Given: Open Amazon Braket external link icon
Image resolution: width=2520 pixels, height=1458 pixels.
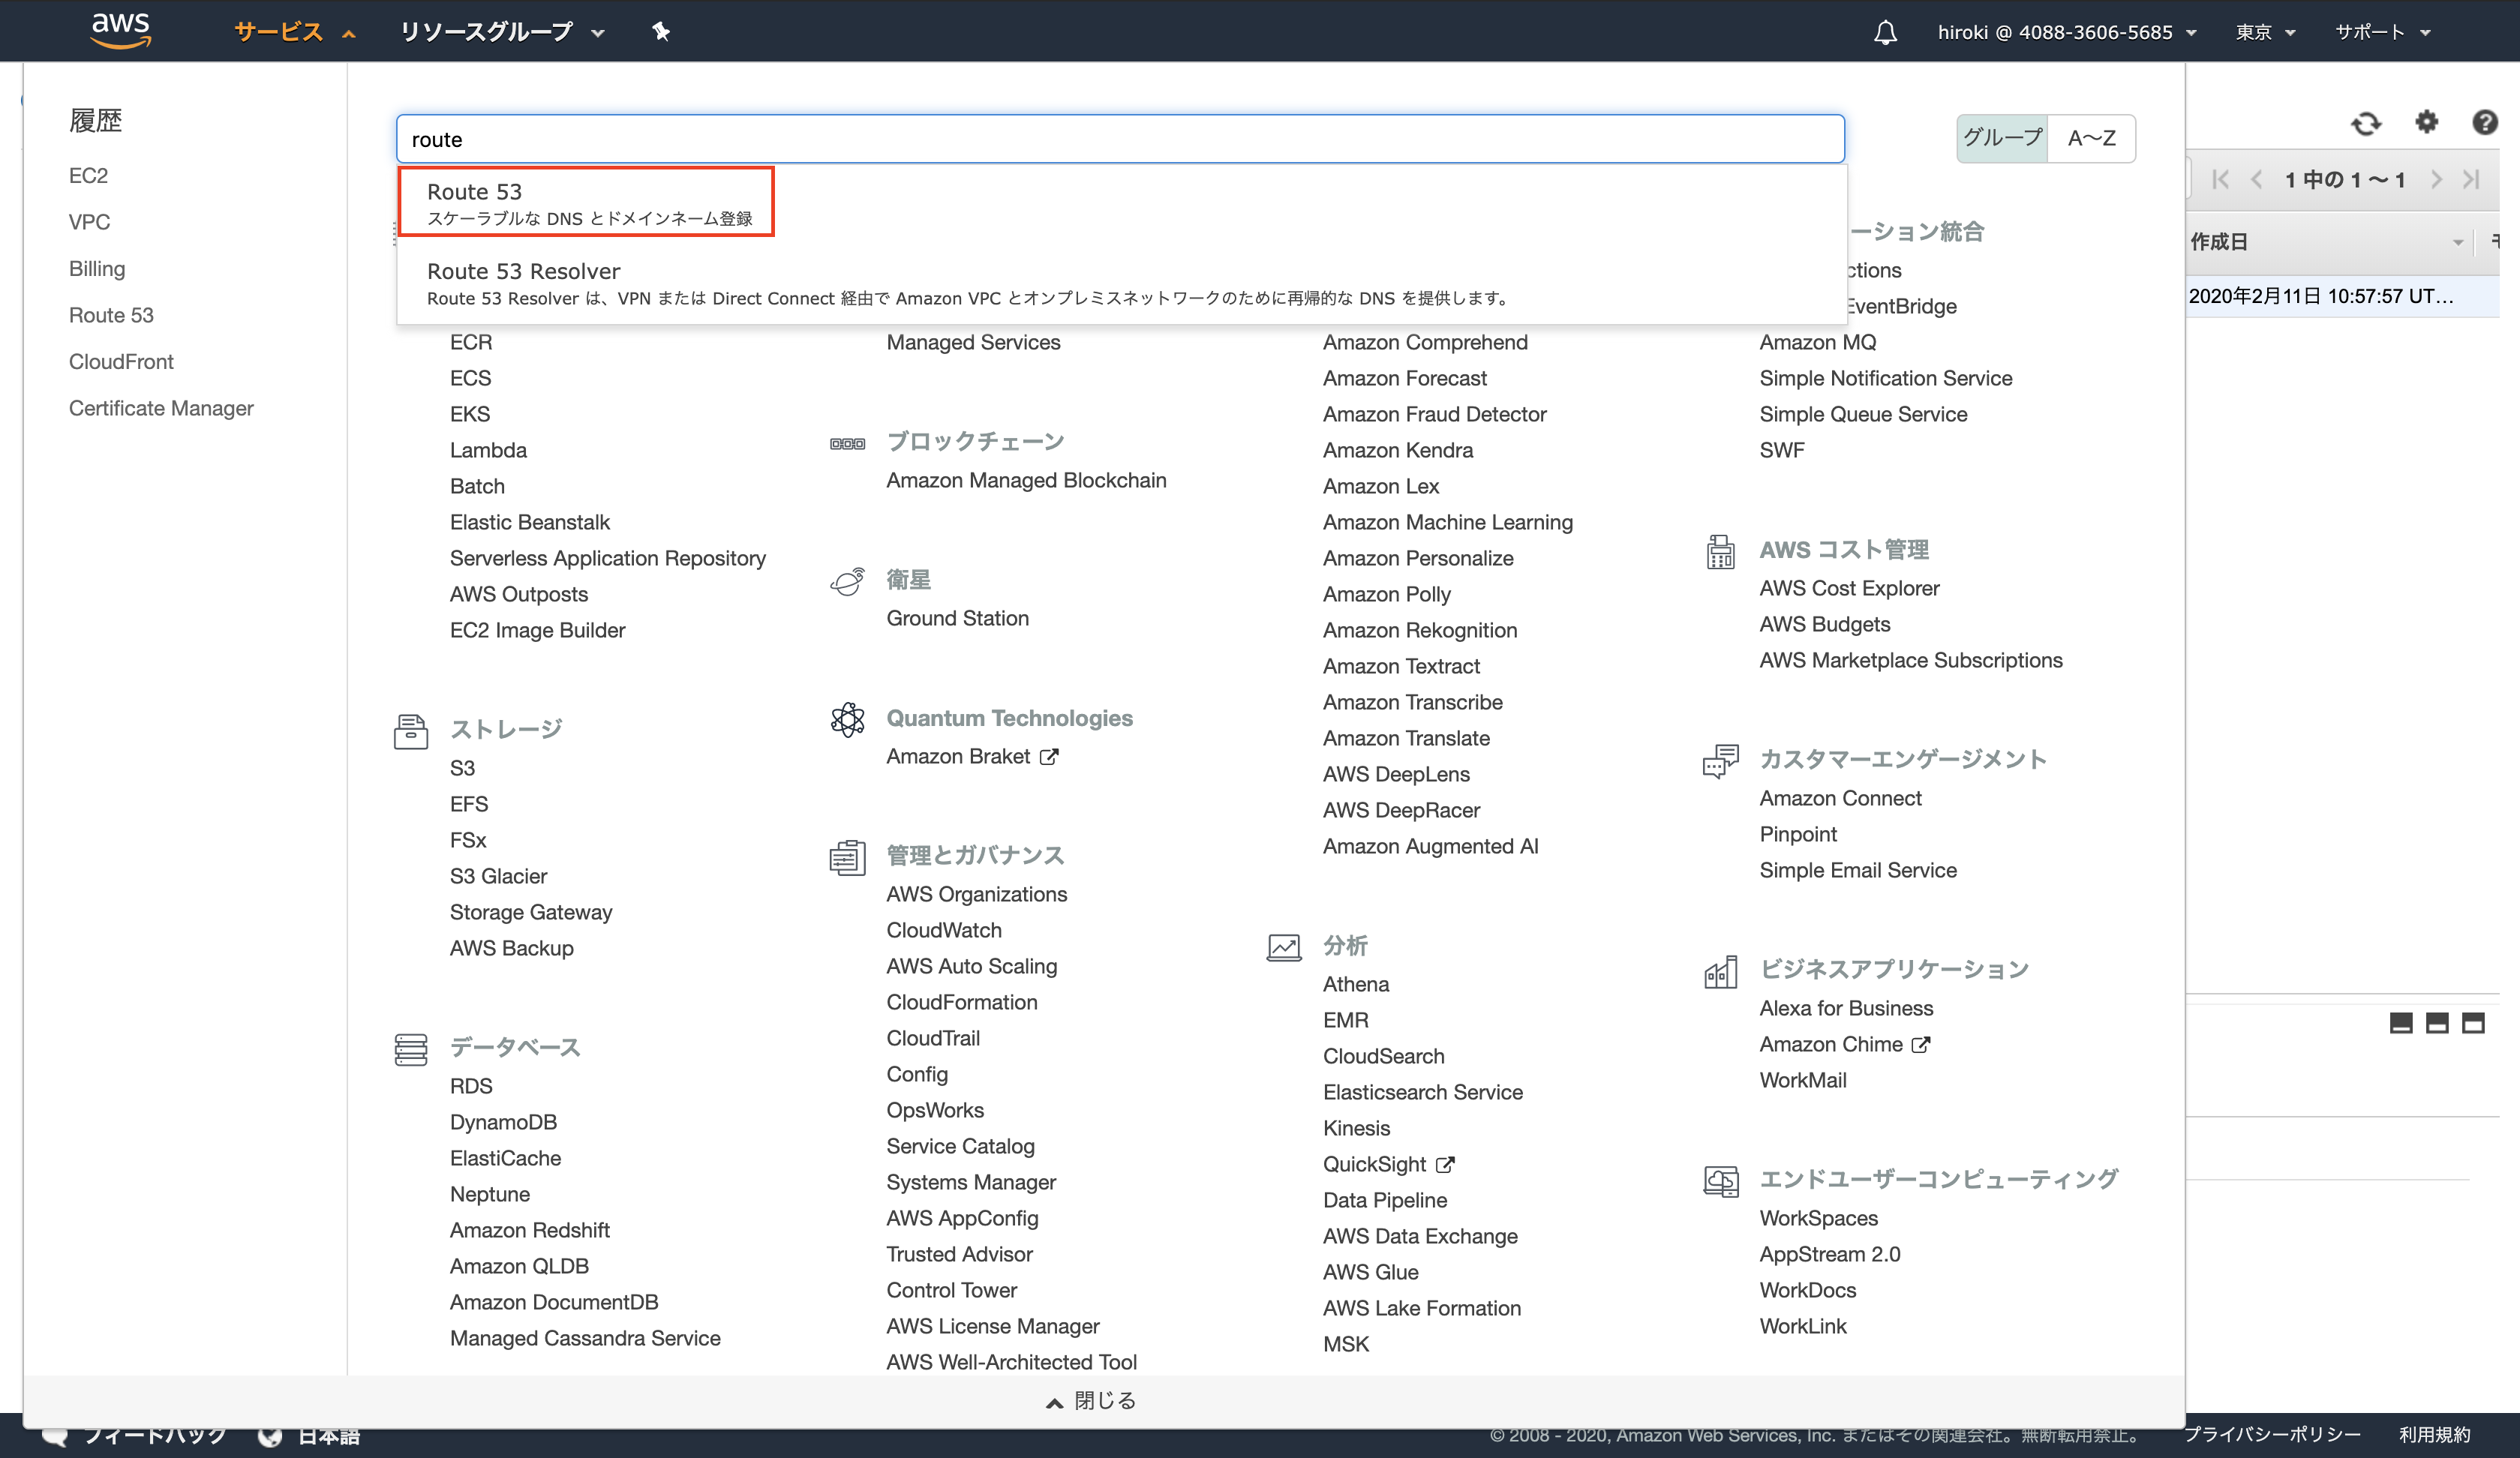Looking at the screenshot, I should pyautogui.click(x=1048, y=757).
